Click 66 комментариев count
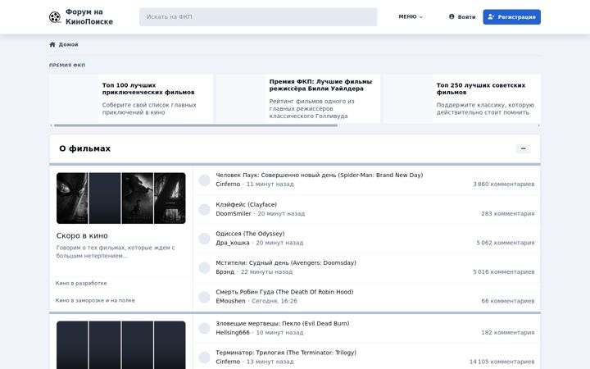 pyautogui.click(x=508, y=301)
